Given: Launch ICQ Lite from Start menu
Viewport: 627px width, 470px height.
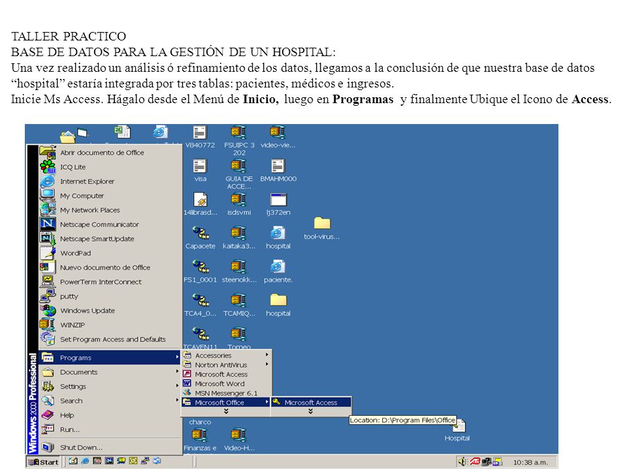Looking at the screenshot, I should 110,167.
